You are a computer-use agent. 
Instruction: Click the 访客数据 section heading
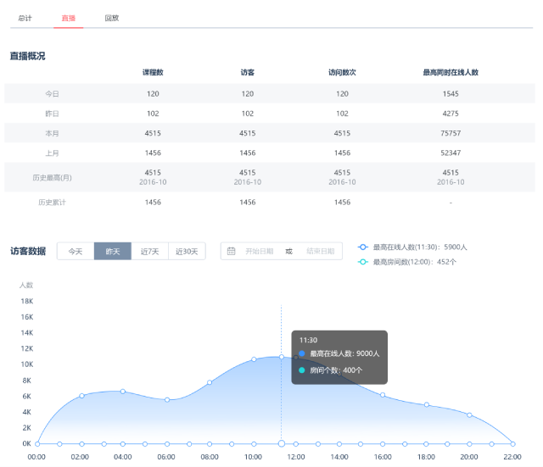28,251
